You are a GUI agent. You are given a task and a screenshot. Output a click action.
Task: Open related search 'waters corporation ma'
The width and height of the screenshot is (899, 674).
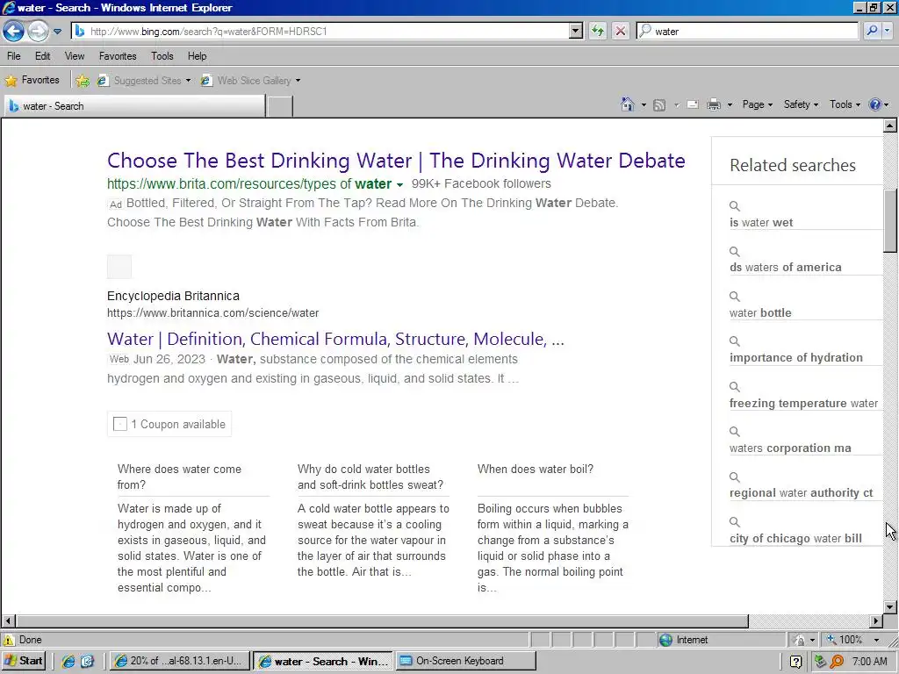click(x=790, y=448)
